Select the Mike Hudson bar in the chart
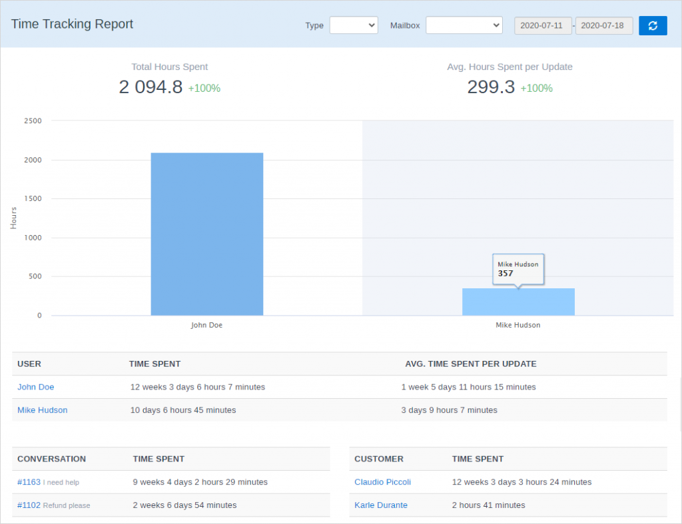The width and height of the screenshot is (682, 524). coord(518,302)
